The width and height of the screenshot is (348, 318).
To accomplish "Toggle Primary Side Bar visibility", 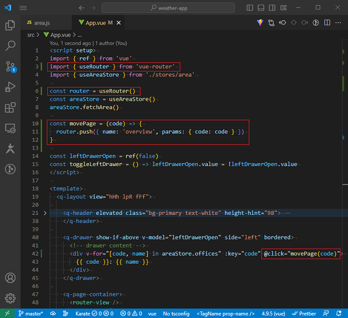I will pyautogui.click(x=250, y=8).
